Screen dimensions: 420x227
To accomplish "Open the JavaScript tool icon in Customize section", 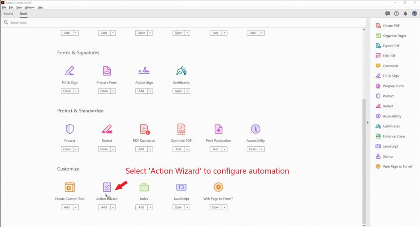I will click(x=181, y=187).
